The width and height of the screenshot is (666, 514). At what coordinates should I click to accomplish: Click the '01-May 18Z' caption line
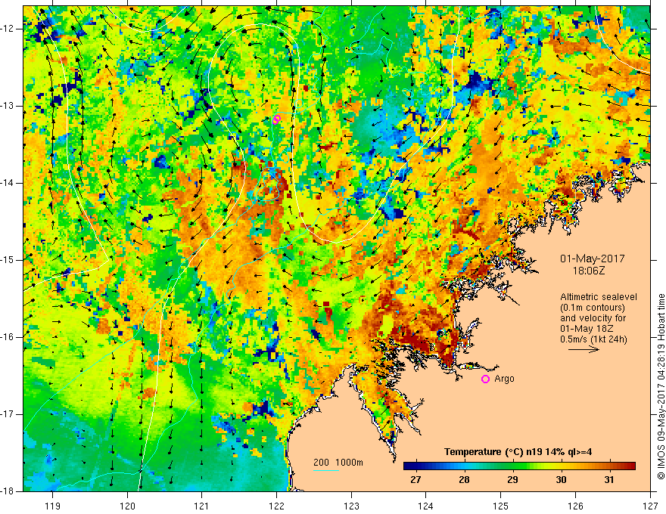tap(587, 329)
